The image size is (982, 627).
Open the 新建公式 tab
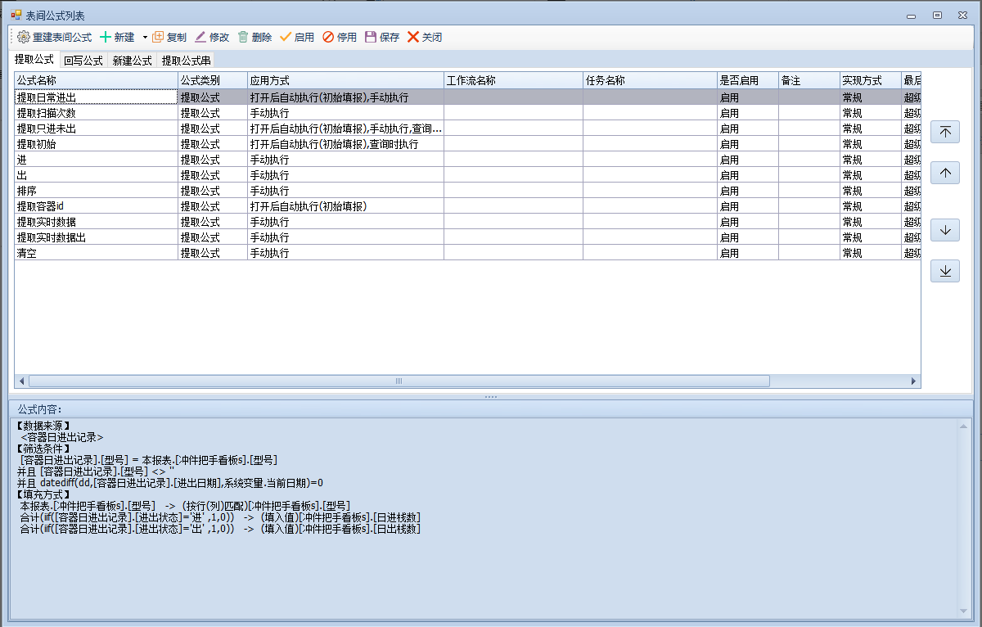tap(132, 61)
